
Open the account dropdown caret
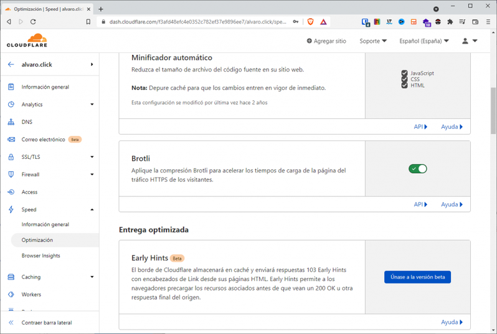[x=475, y=41]
